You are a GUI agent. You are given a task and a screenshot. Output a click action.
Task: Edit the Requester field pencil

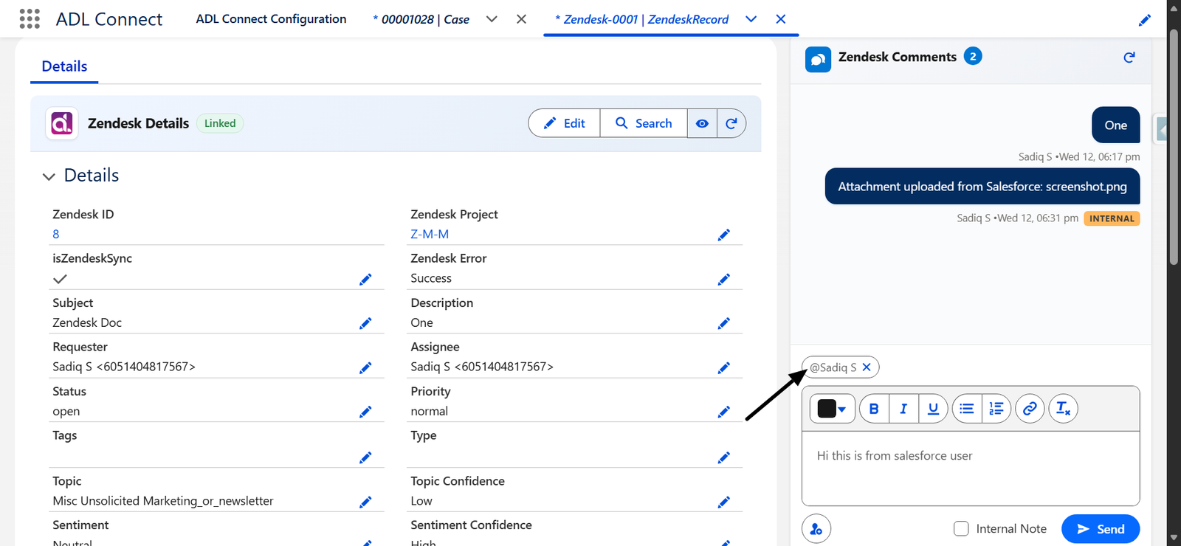click(x=365, y=368)
